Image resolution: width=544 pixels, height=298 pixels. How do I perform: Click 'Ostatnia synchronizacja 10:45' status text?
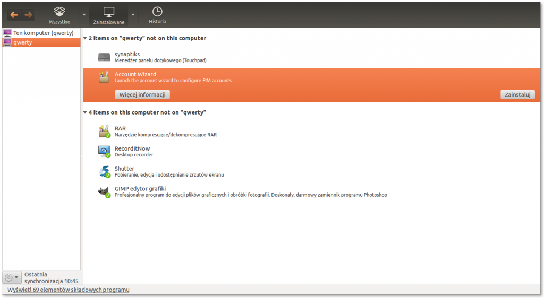pos(52,277)
